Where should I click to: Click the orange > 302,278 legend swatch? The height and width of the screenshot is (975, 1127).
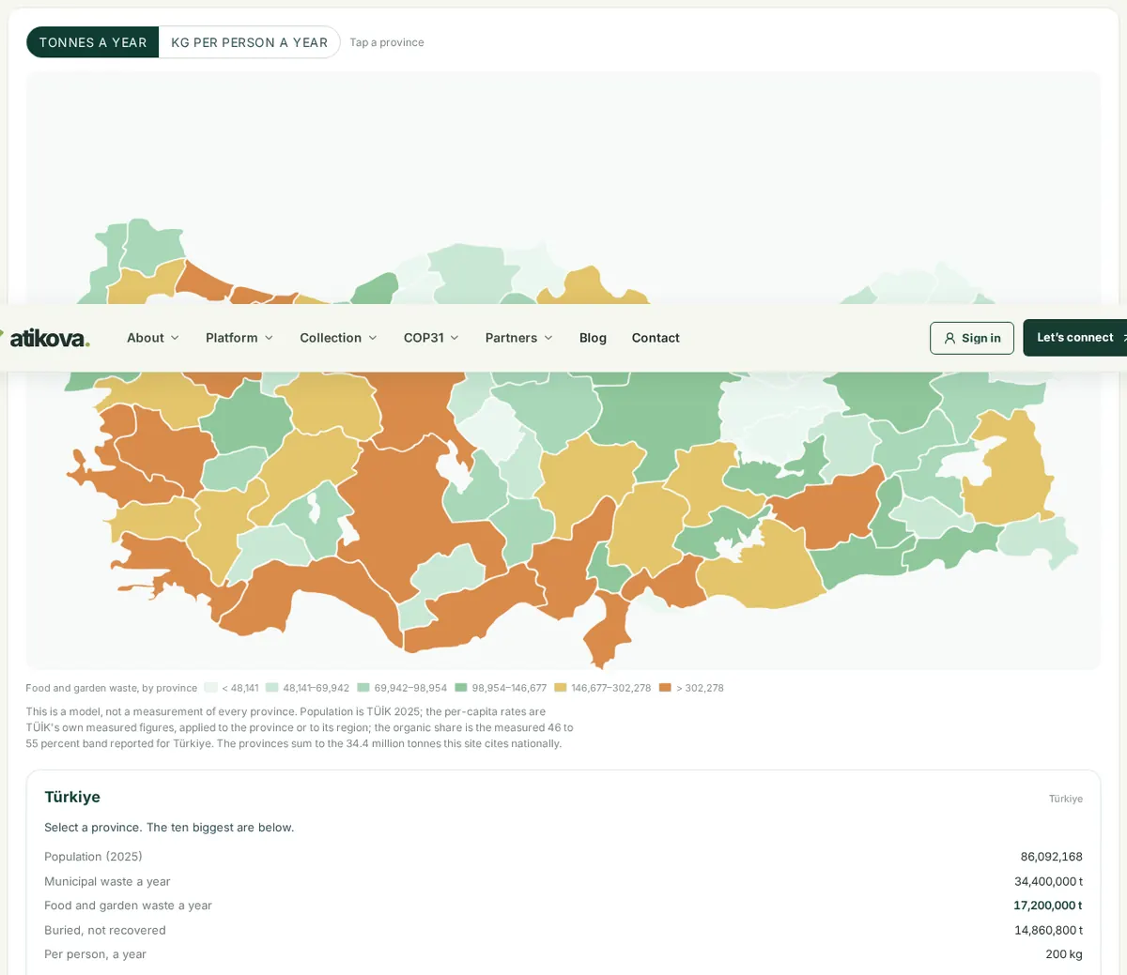pyautogui.click(x=665, y=688)
